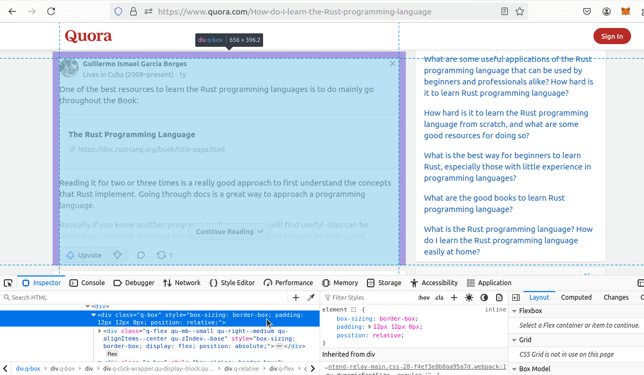The height and width of the screenshot is (375, 644).
Task: Open the Accessibility tab
Action: point(434,283)
